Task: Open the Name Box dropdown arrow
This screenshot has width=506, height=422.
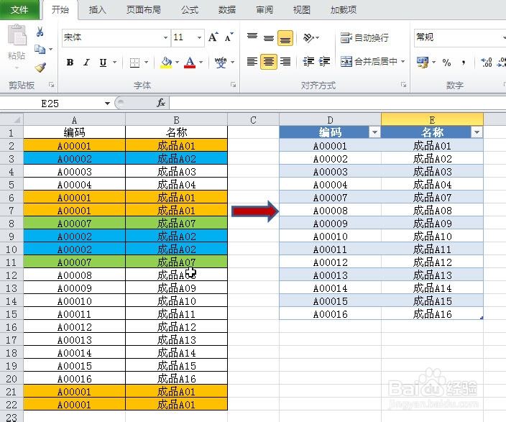Action: coord(108,104)
